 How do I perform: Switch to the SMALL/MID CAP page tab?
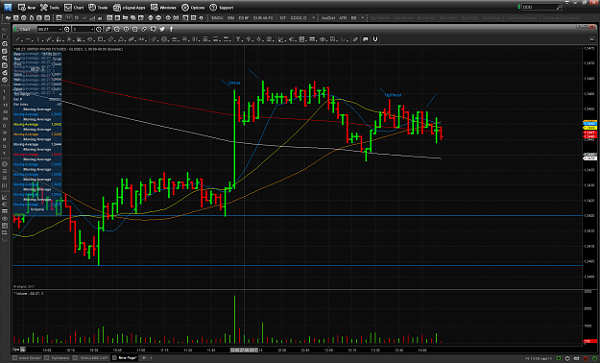point(92,358)
